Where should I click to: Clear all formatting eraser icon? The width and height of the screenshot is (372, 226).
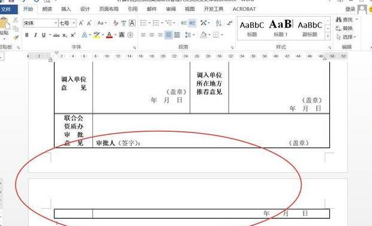[x=116, y=23]
